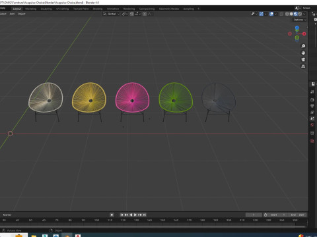Select the white Acapulco chair
Viewport: 317px width, 237px height.
[x=46, y=102]
